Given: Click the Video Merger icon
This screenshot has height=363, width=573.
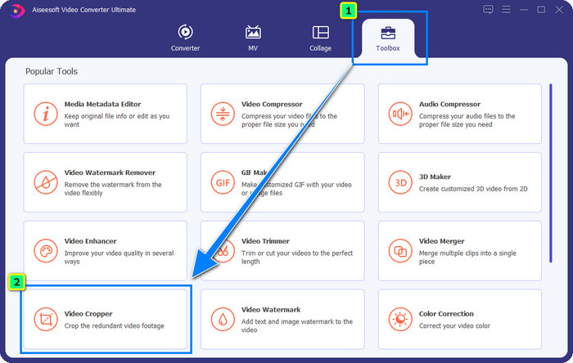Looking at the screenshot, I should 400,251.
